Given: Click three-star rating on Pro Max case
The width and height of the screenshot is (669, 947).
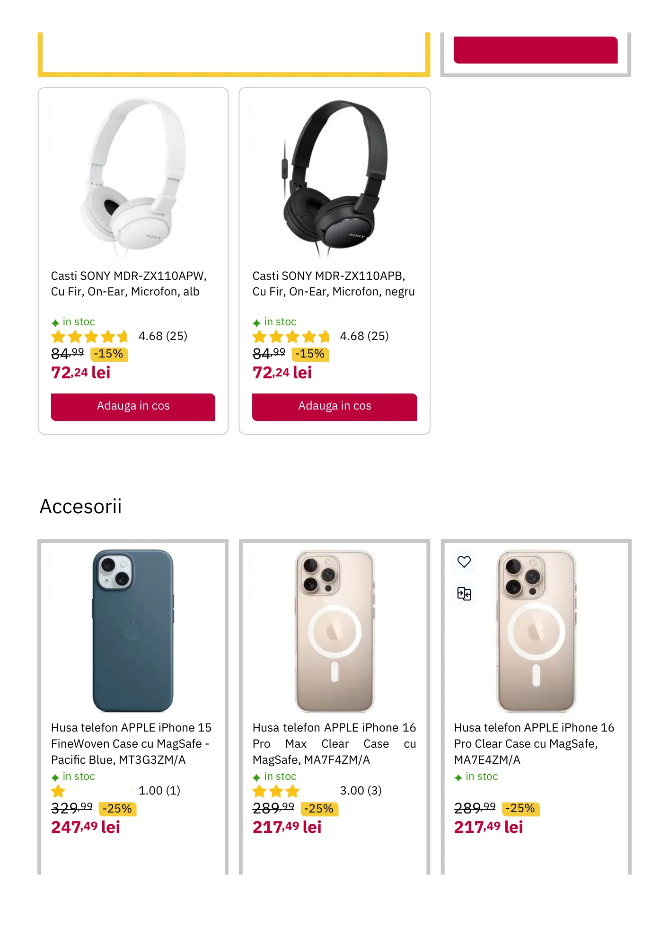Looking at the screenshot, I should click(x=276, y=791).
